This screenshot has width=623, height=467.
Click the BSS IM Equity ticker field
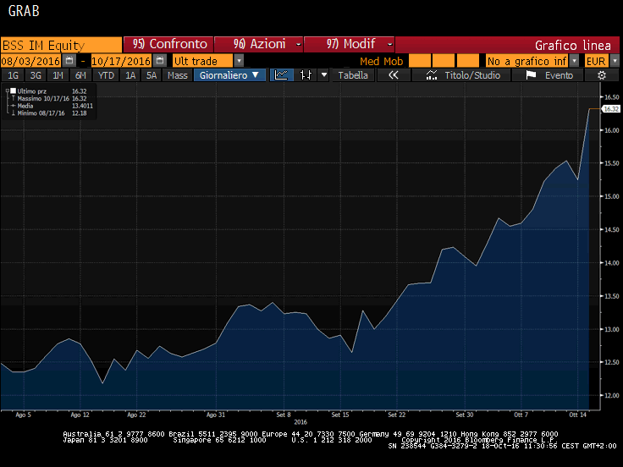(x=61, y=45)
